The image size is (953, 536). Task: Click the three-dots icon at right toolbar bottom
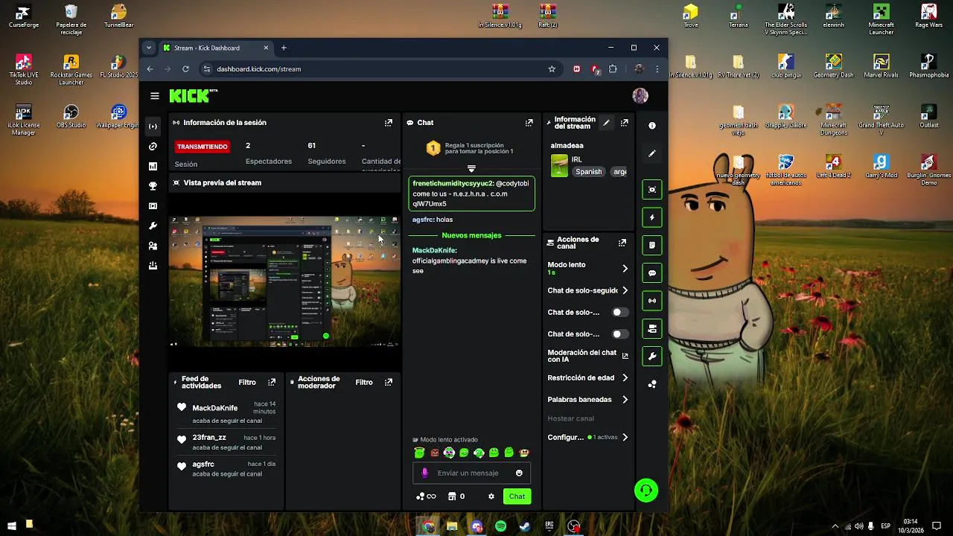(652, 384)
